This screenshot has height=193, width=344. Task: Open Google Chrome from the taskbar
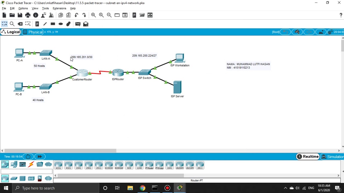coord(142,188)
